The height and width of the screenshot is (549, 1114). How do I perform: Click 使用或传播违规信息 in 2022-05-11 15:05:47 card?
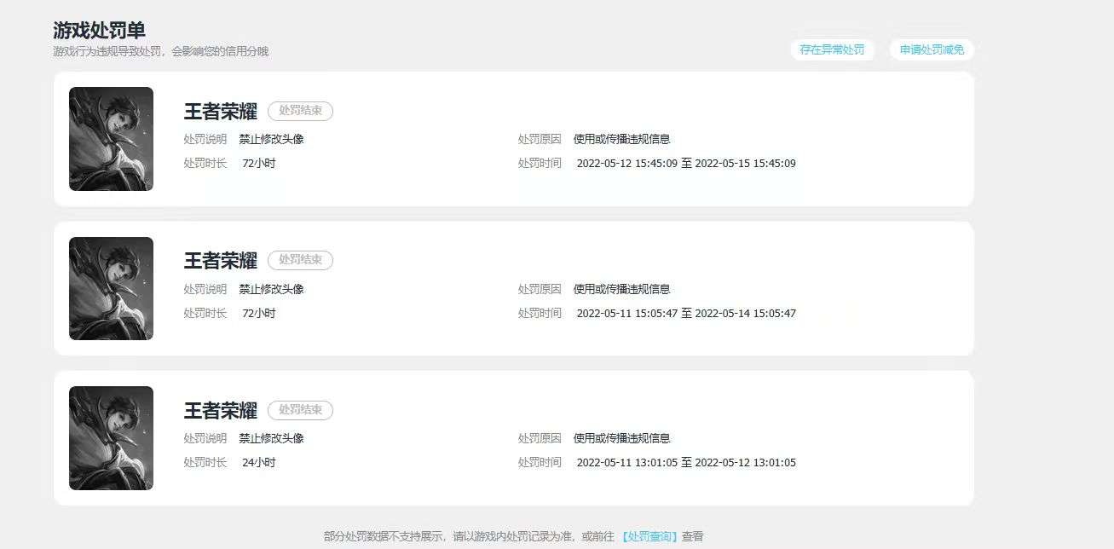pos(622,289)
